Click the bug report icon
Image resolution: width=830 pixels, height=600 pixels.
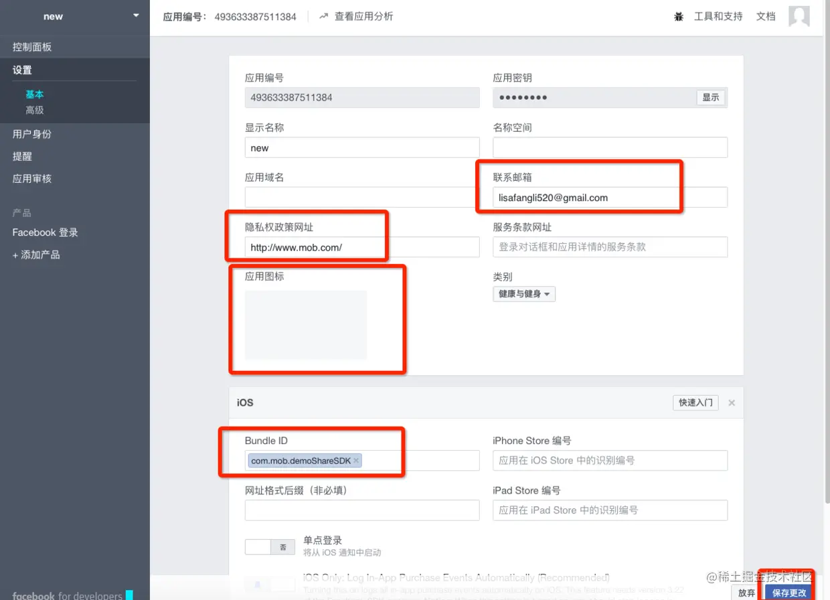pos(679,17)
